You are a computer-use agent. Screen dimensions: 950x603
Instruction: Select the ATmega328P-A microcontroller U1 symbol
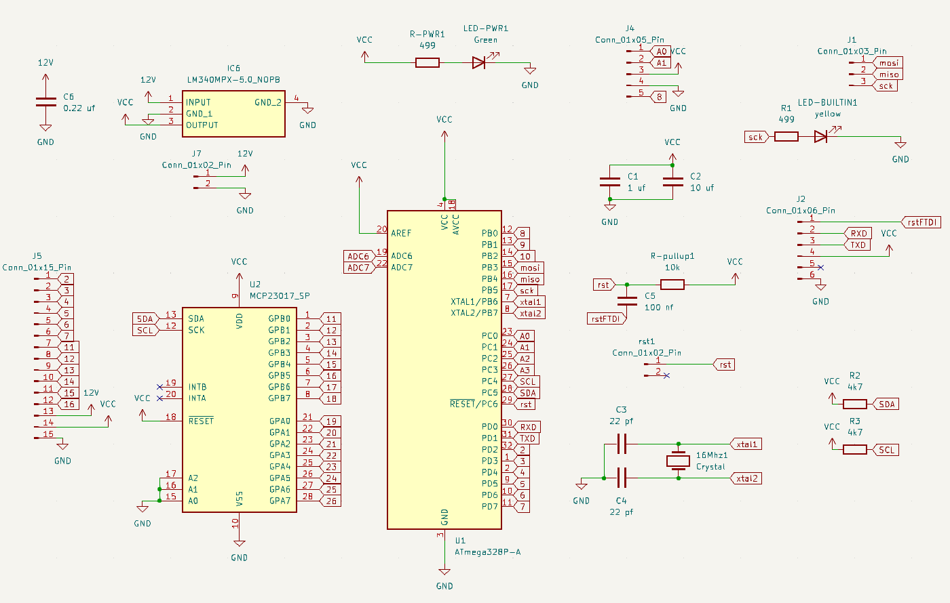[444, 369]
